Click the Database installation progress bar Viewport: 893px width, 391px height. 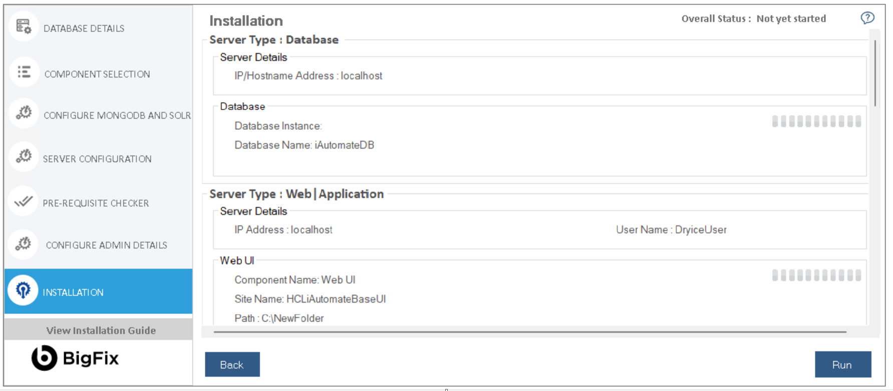pyautogui.click(x=816, y=121)
